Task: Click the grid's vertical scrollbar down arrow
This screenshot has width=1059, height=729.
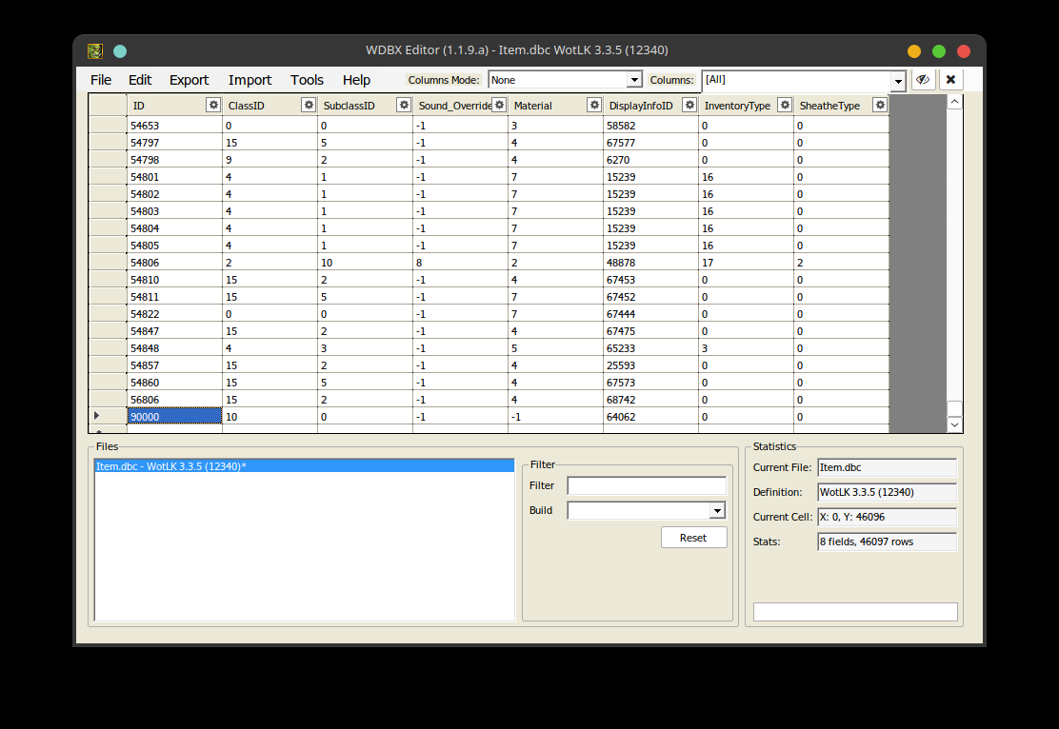Action: (x=955, y=425)
